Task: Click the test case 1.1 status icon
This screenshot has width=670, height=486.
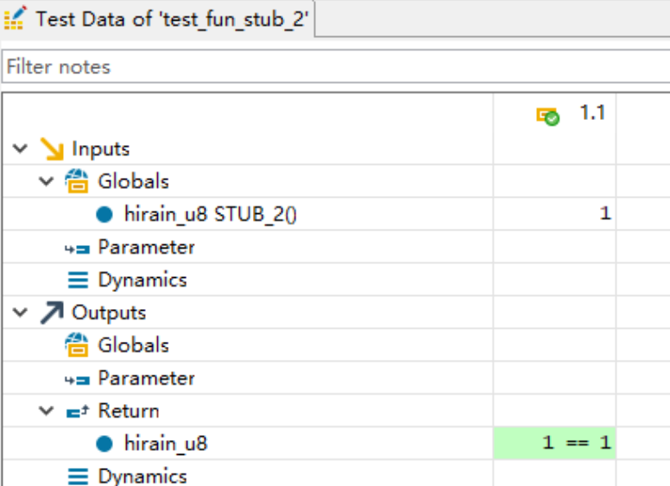Action: coord(547,116)
